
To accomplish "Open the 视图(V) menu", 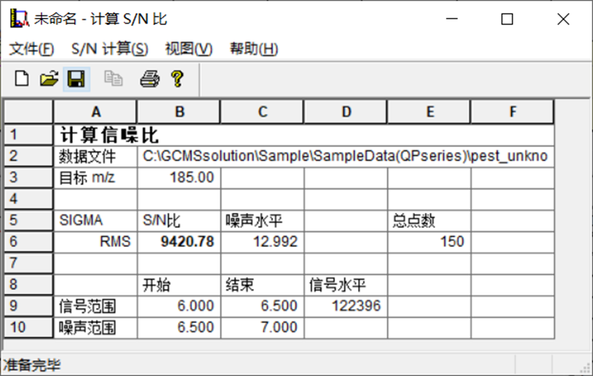I will (x=189, y=49).
